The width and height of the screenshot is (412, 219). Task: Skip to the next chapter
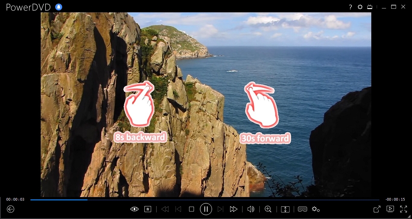(x=220, y=209)
